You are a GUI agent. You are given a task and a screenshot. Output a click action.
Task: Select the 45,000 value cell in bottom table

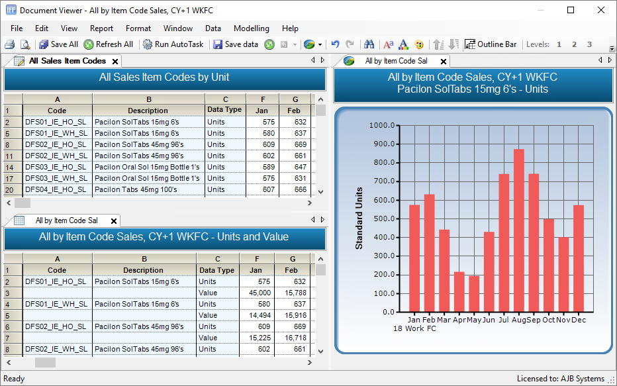[x=257, y=293]
